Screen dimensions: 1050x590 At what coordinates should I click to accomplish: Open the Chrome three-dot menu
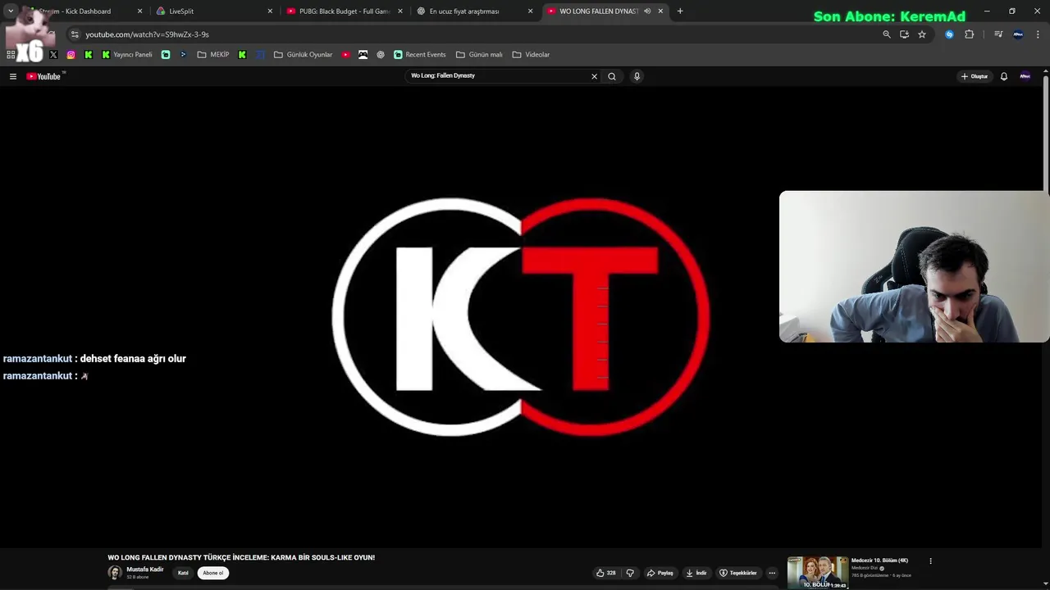1038,34
